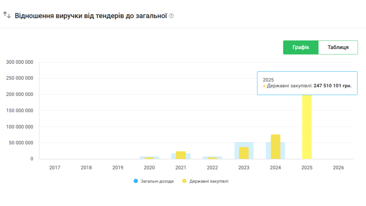The height and width of the screenshot is (206, 366).
Task: Click the help question mark icon
Action: (x=171, y=16)
